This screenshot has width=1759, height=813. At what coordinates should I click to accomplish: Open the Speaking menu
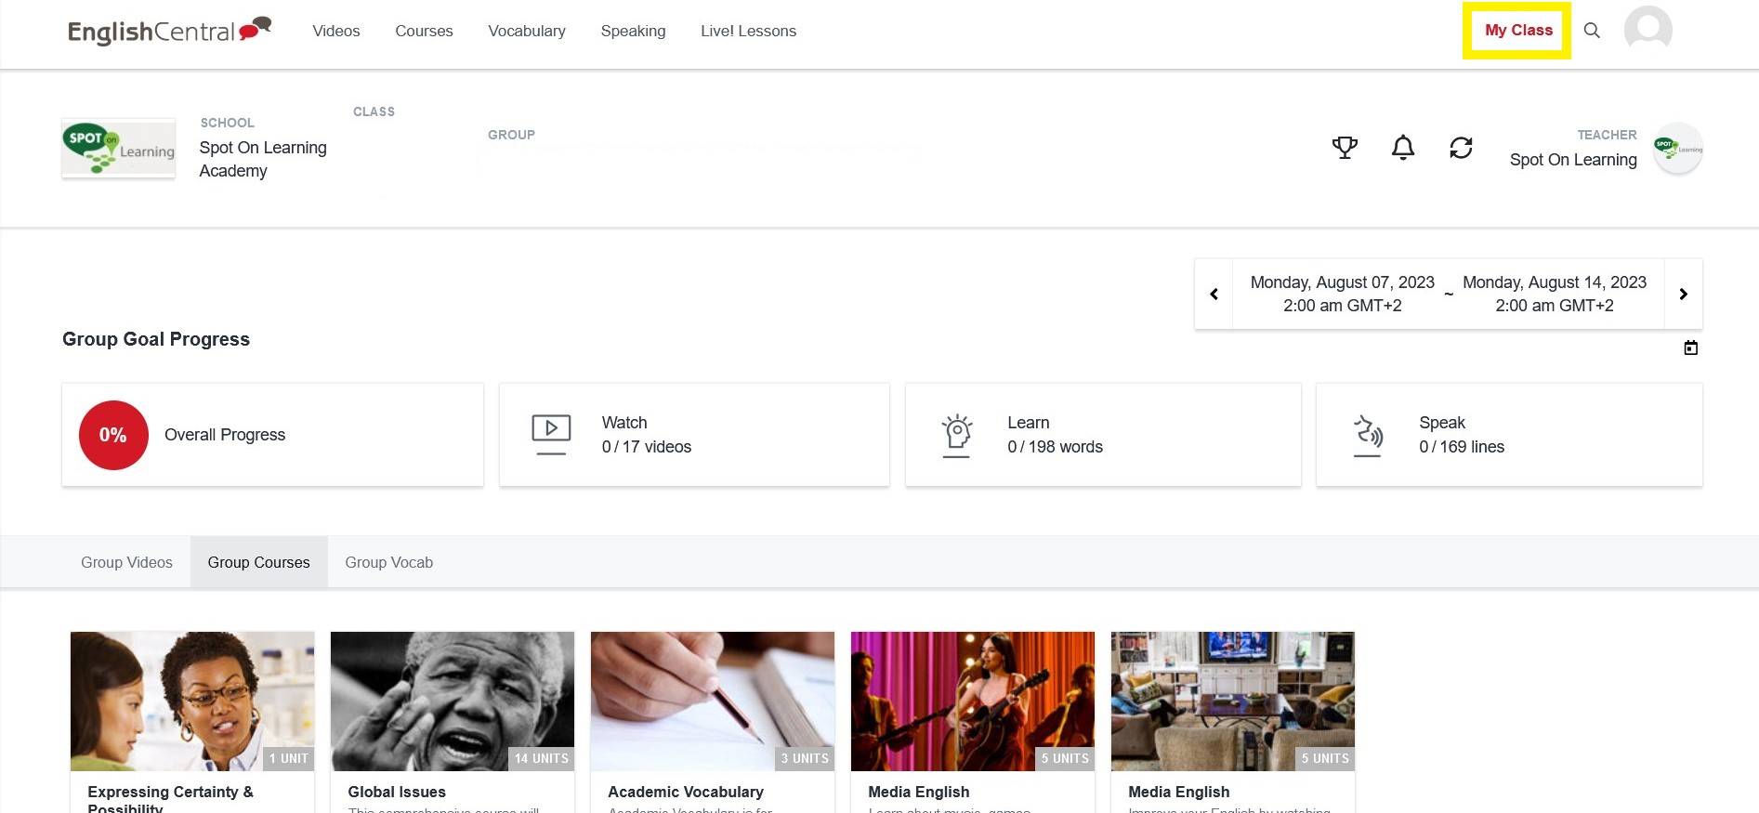pyautogui.click(x=633, y=31)
